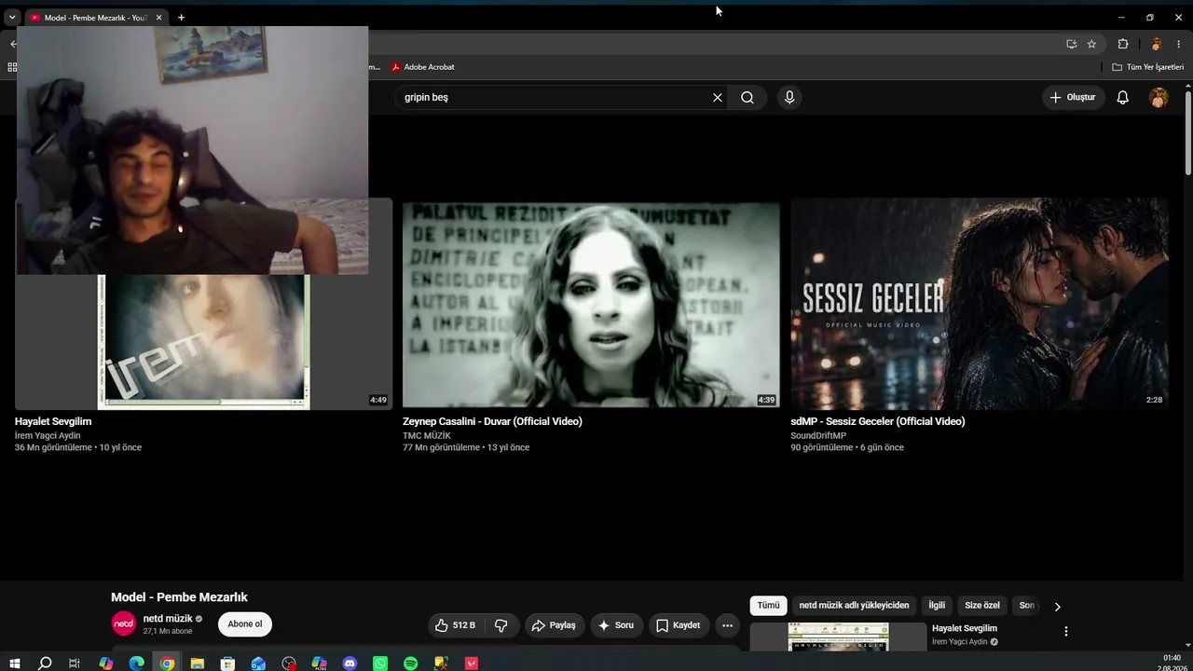Click the Zeynep Casalini - Duvar (Official Video) title
This screenshot has height=671, width=1193.
(x=492, y=421)
